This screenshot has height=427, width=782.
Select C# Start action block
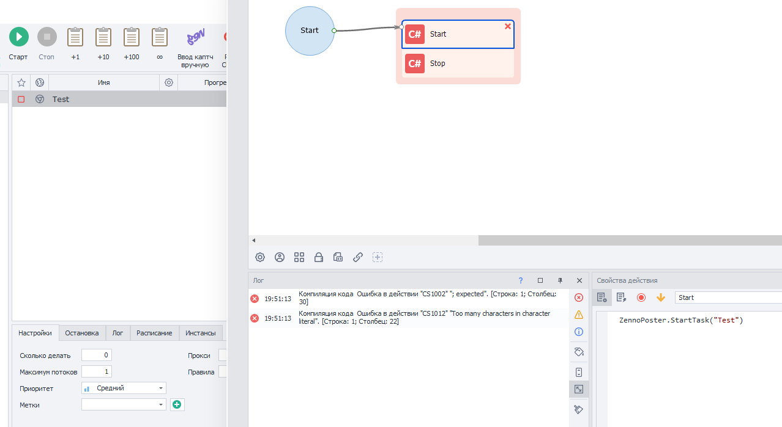458,34
